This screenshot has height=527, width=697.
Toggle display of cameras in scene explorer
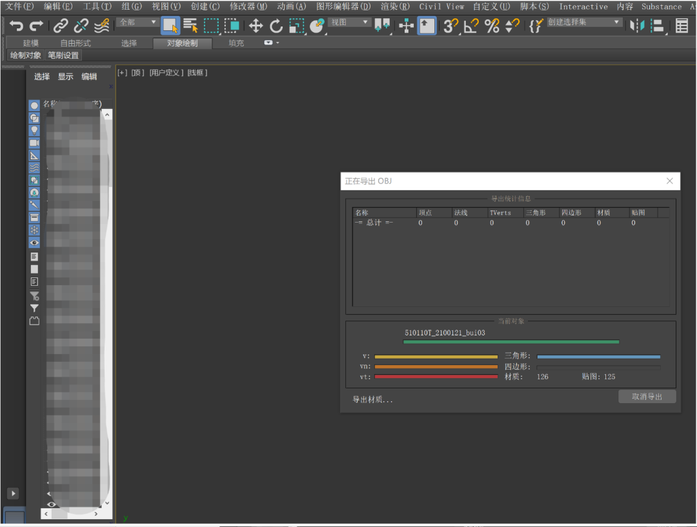pos(35,143)
